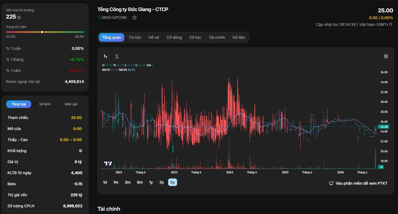Screen dimensions: 398x214
Task: Click the Tài chính section heading below chart
Action: [109, 209]
